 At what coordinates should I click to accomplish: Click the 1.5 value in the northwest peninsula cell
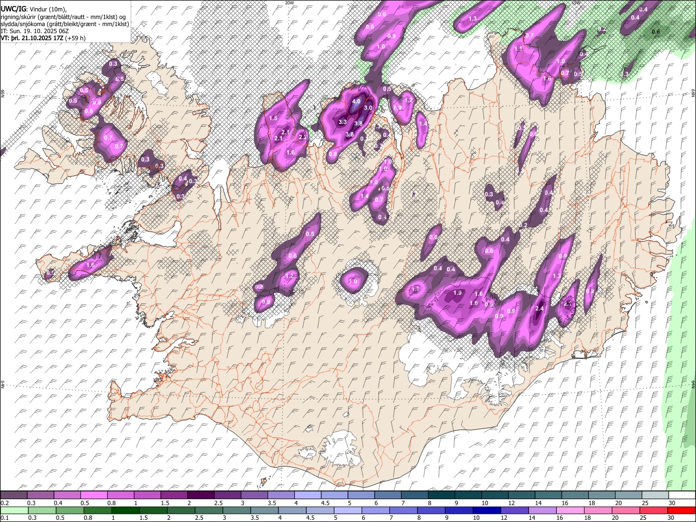click(274, 118)
